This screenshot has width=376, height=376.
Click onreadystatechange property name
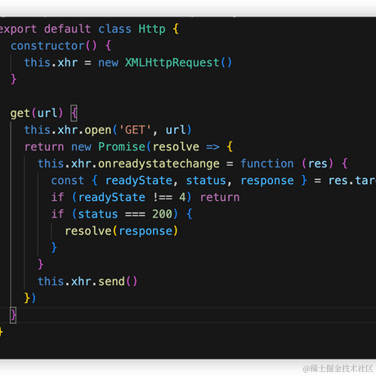point(159,164)
